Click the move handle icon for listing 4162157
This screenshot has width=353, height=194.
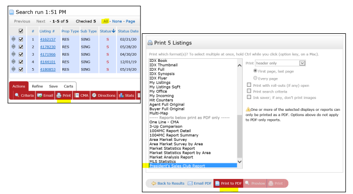pyautogui.click(x=14, y=39)
